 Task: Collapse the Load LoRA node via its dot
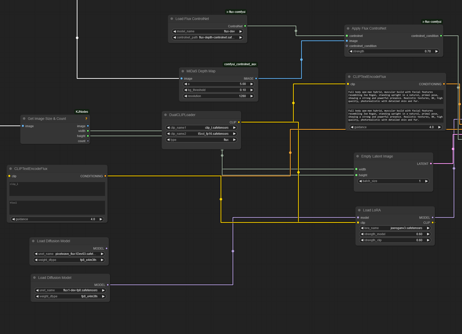click(359, 210)
